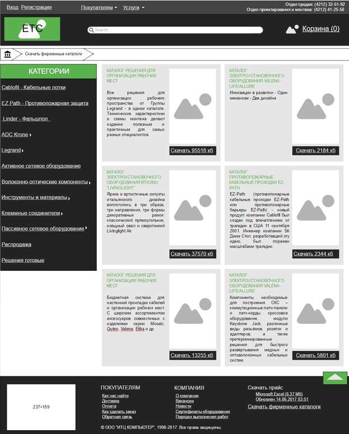Click the search magnifier icon
This screenshot has height=434, width=349.
click(x=91, y=30)
